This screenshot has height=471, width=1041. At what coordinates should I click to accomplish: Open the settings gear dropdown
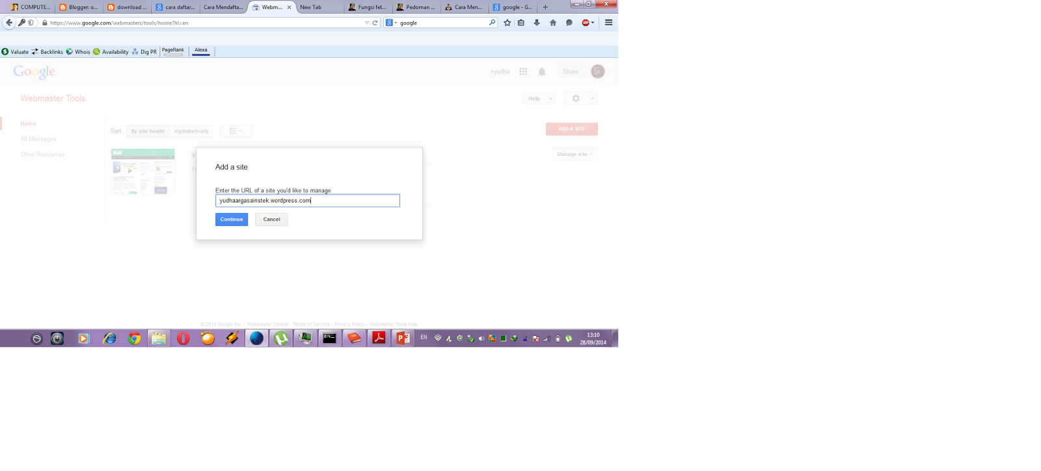coord(580,99)
